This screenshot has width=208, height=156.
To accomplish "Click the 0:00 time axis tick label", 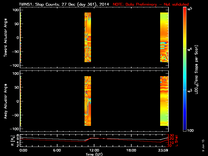I will [x=23, y=151].
